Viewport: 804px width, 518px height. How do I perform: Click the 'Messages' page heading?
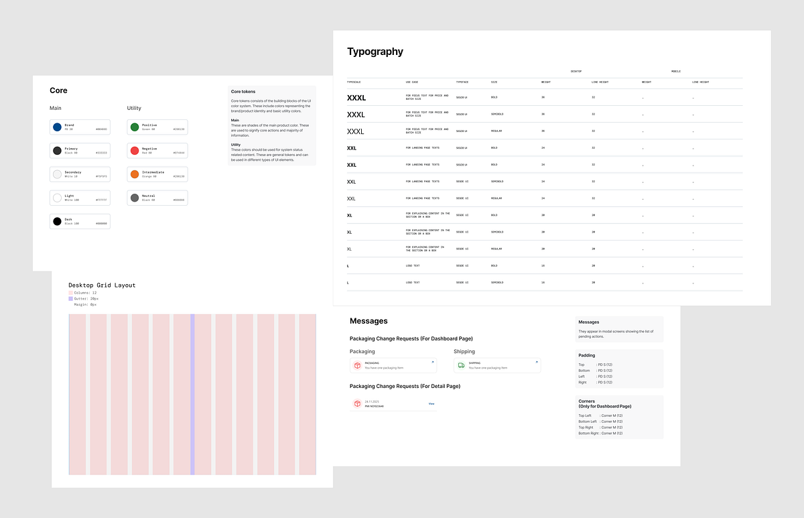point(368,321)
